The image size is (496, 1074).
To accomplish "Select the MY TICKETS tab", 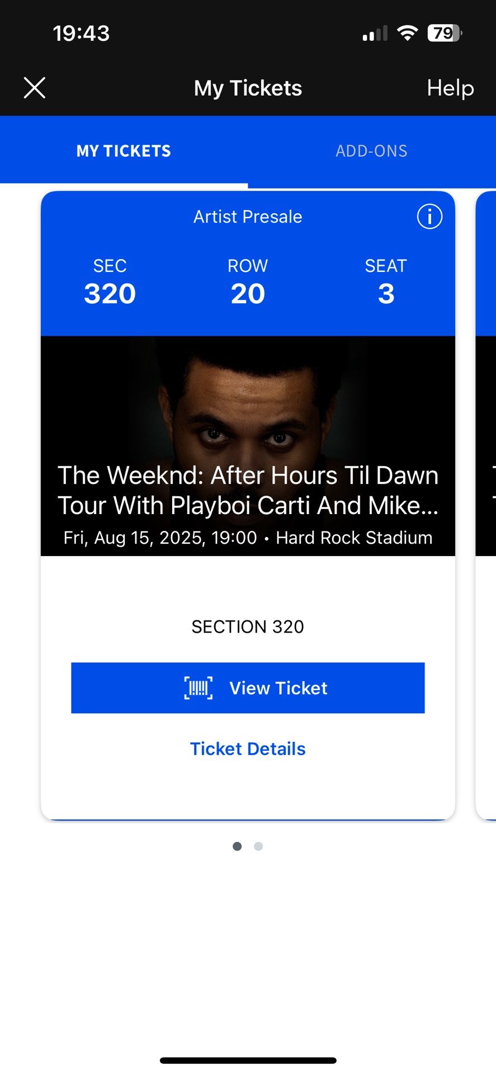I will (x=124, y=150).
